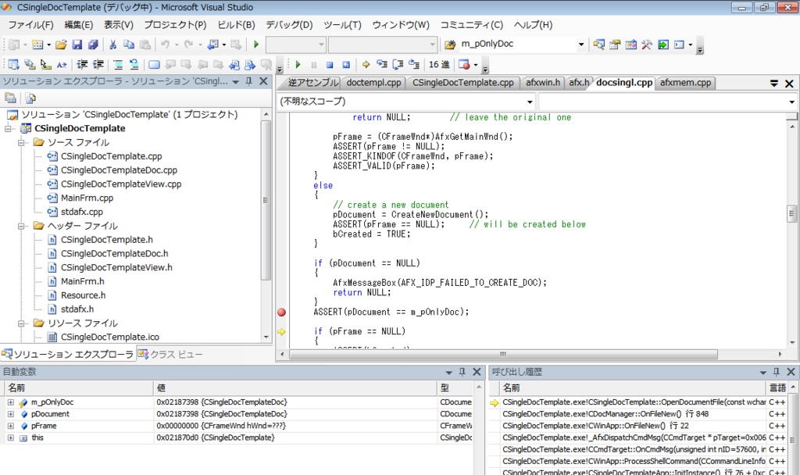Collapse the リソース ファイル folder
The height and width of the screenshot is (475, 800).
pyautogui.click(x=22, y=323)
